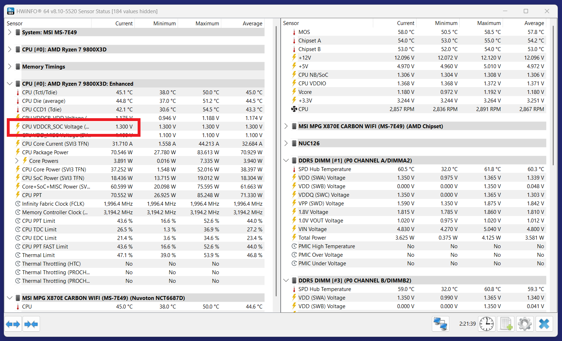This screenshot has height=341, width=562.
Task: Click lightning icon beside CPU PPT
Action: [18, 195]
